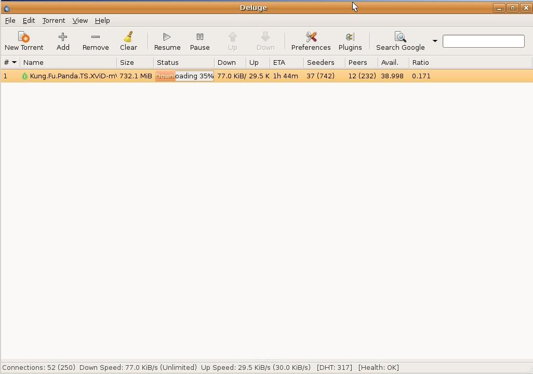Sort by the Name column header
533x374 pixels.
[x=69, y=62]
